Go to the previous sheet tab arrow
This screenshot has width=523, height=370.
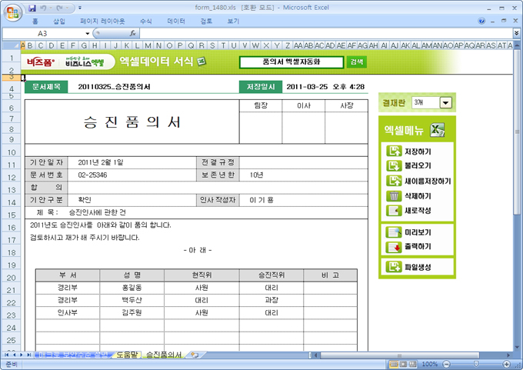(x=14, y=355)
